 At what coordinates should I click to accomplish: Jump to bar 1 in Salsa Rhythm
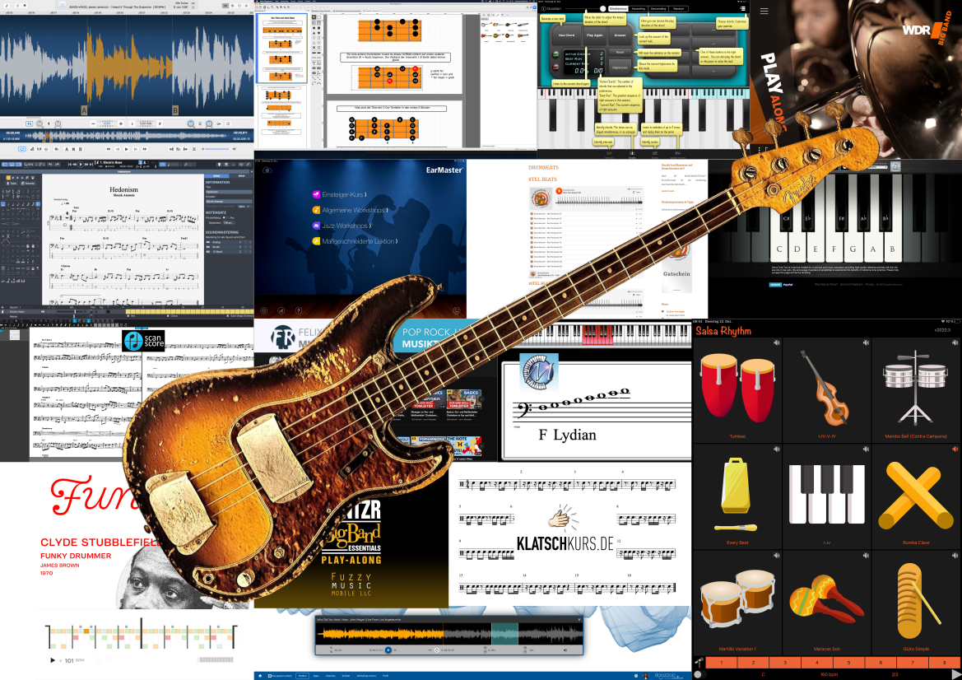pos(722,663)
